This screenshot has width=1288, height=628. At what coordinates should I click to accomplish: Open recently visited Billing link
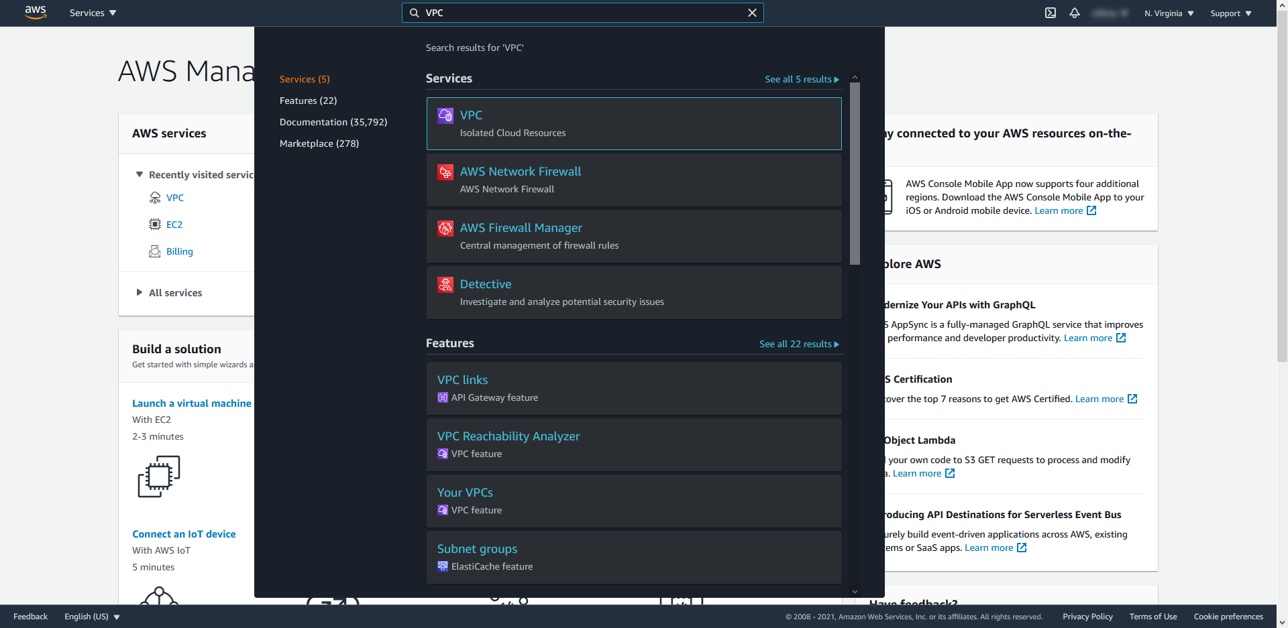tap(180, 251)
